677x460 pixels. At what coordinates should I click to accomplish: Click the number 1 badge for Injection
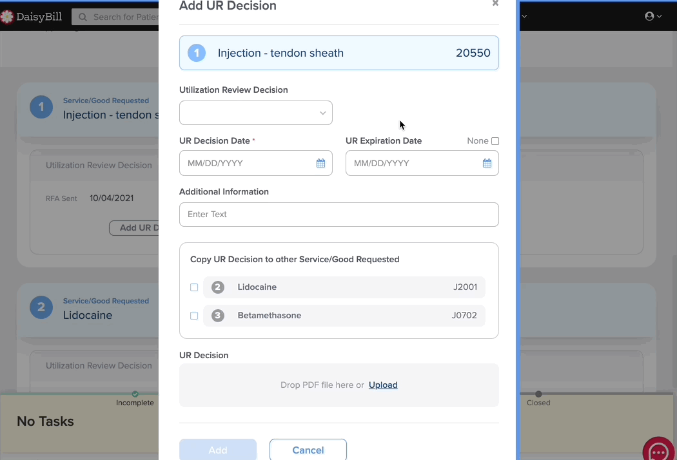coord(197,53)
